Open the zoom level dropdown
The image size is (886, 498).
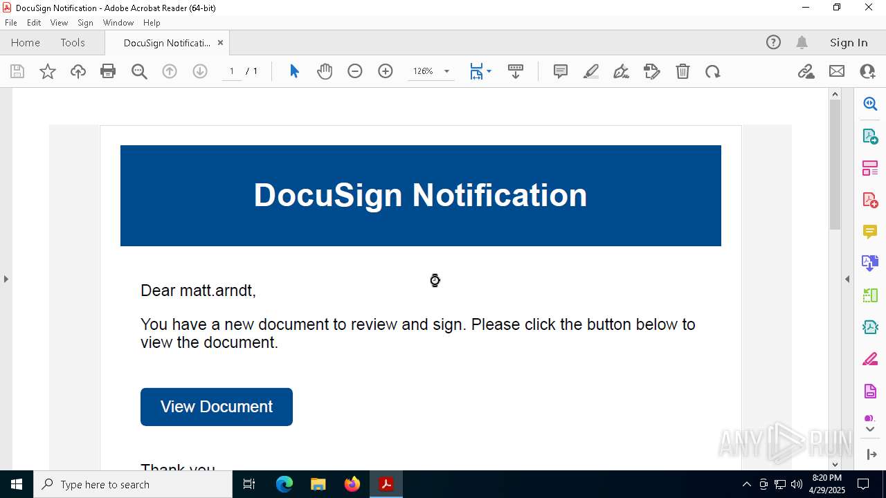tap(446, 71)
